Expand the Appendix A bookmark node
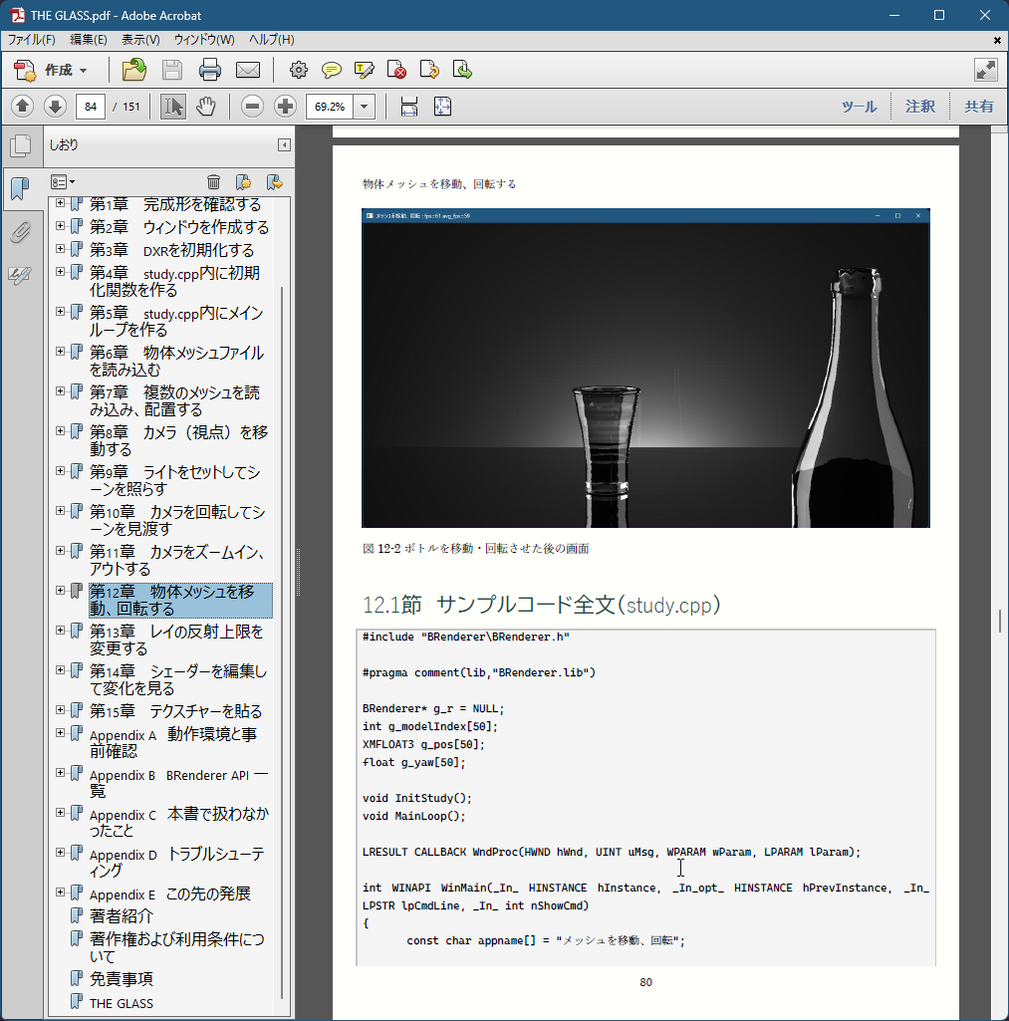 pos(61,733)
